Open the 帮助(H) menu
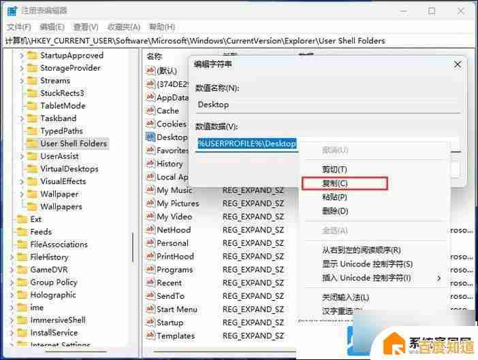Viewport: 478px width, 360px height. click(x=161, y=27)
